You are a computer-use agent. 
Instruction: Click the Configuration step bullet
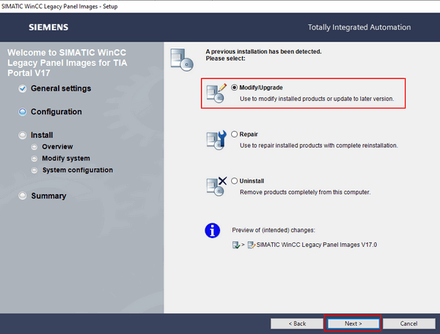pos(23,112)
